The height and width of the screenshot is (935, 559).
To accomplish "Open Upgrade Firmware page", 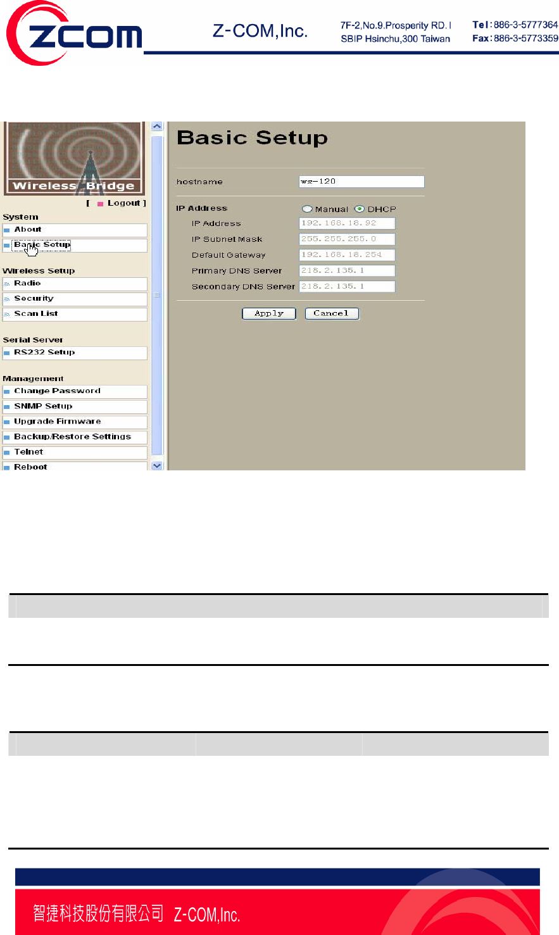I will (75, 422).
